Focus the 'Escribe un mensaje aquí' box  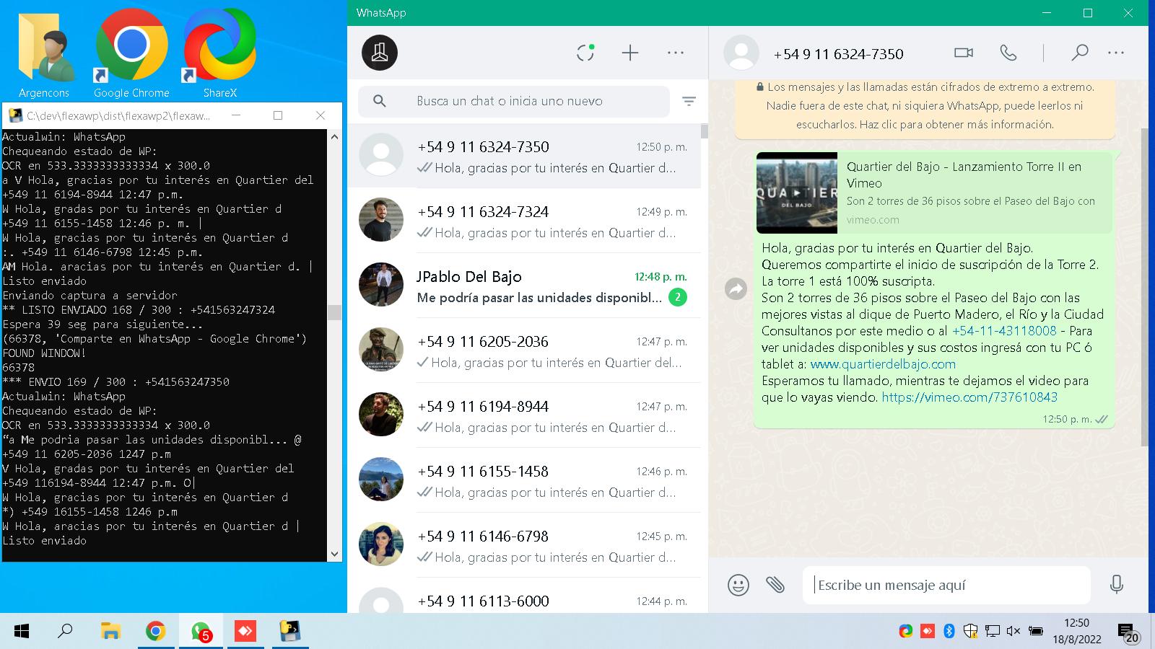click(946, 585)
